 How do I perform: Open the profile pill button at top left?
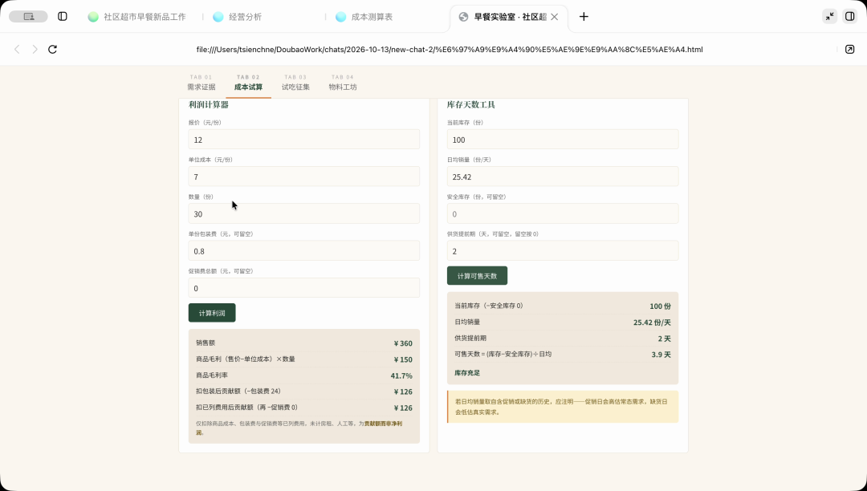(x=28, y=17)
